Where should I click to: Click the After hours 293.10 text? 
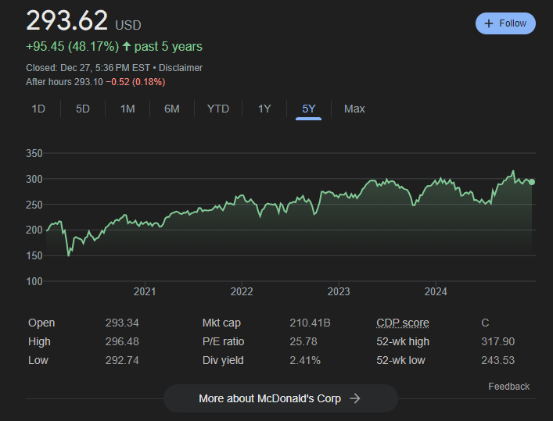coord(65,82)
